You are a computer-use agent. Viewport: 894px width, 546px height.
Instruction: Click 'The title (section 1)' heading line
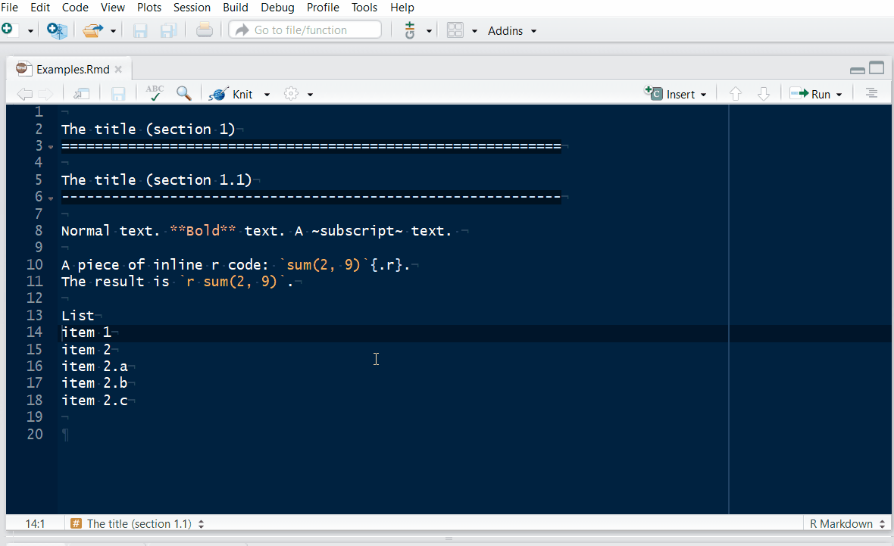[x=148, y=129]
